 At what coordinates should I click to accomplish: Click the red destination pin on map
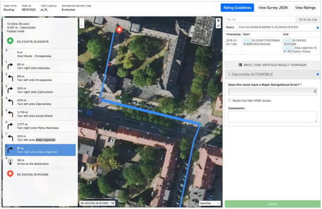pos(119,30)
